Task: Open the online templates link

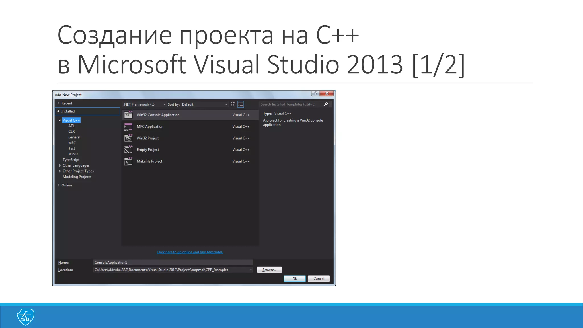Action: [190, 252]
